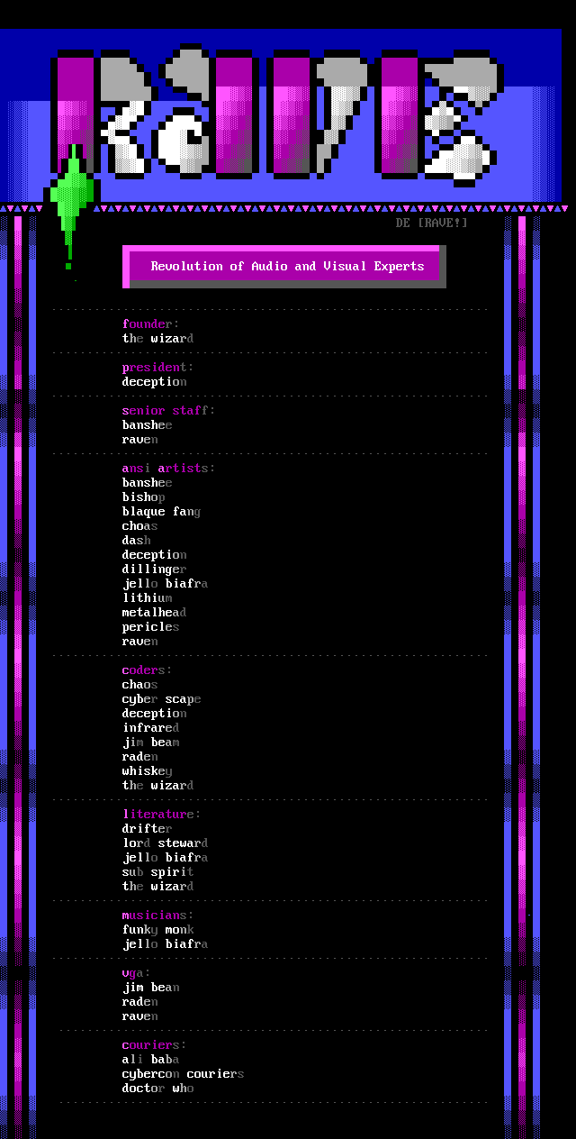This screenshot has height=1139, width=576.
Task: Click the 'coders:' section heading
Action: (x=147, y=670)
